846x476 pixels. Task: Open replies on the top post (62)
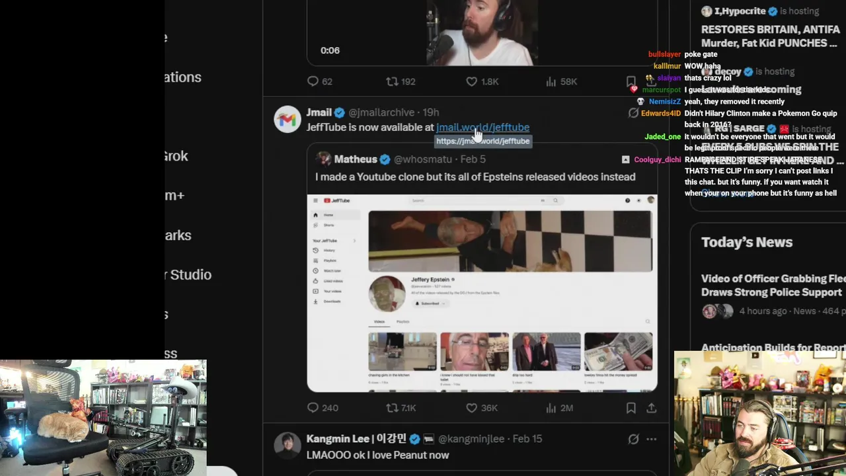point(320,81)
